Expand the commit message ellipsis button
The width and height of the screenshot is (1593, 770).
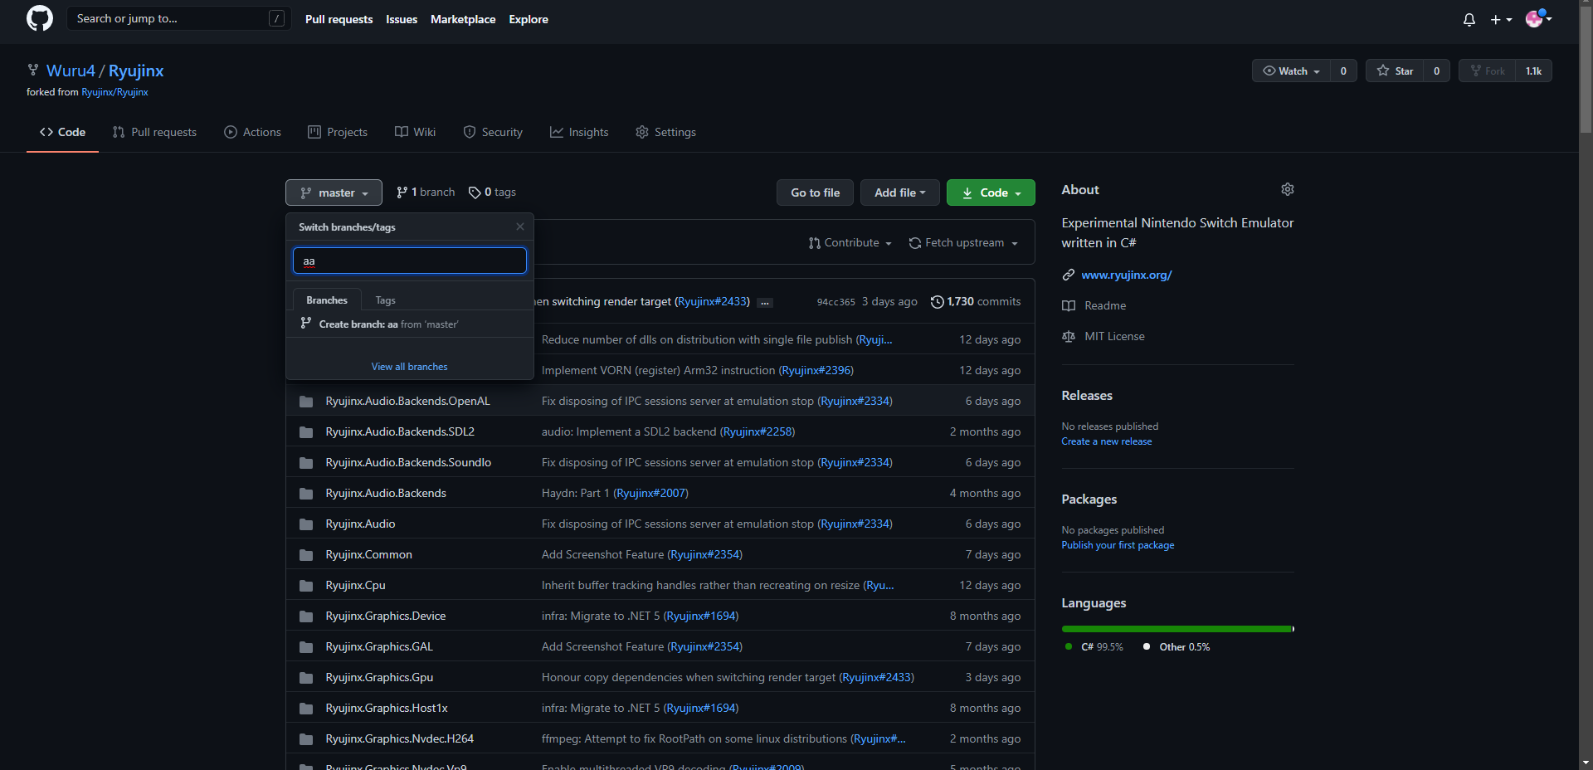tap(765, 302)
